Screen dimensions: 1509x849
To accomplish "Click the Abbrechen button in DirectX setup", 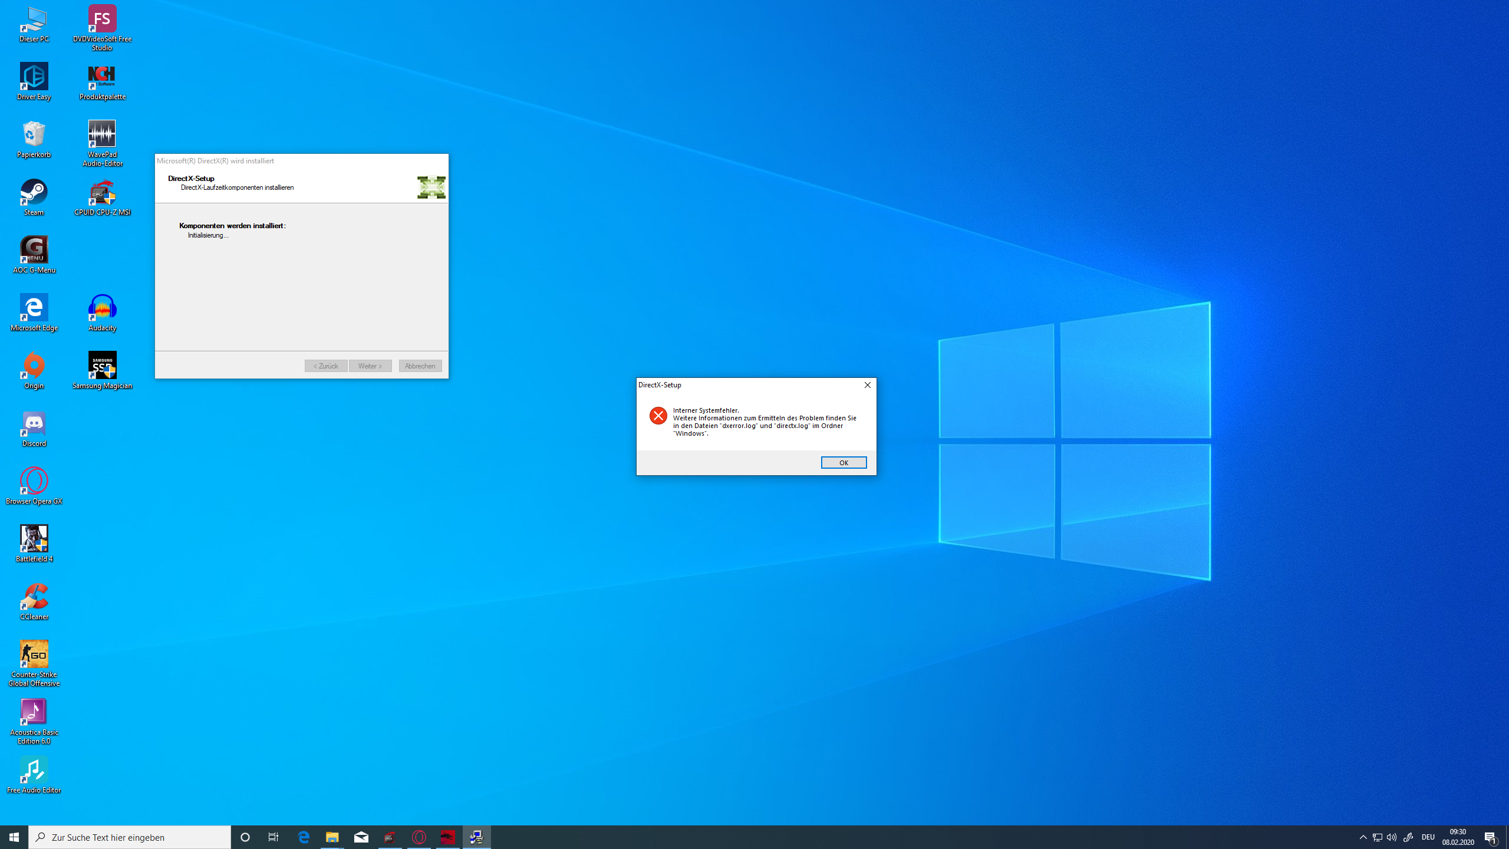I will (420, 366).
